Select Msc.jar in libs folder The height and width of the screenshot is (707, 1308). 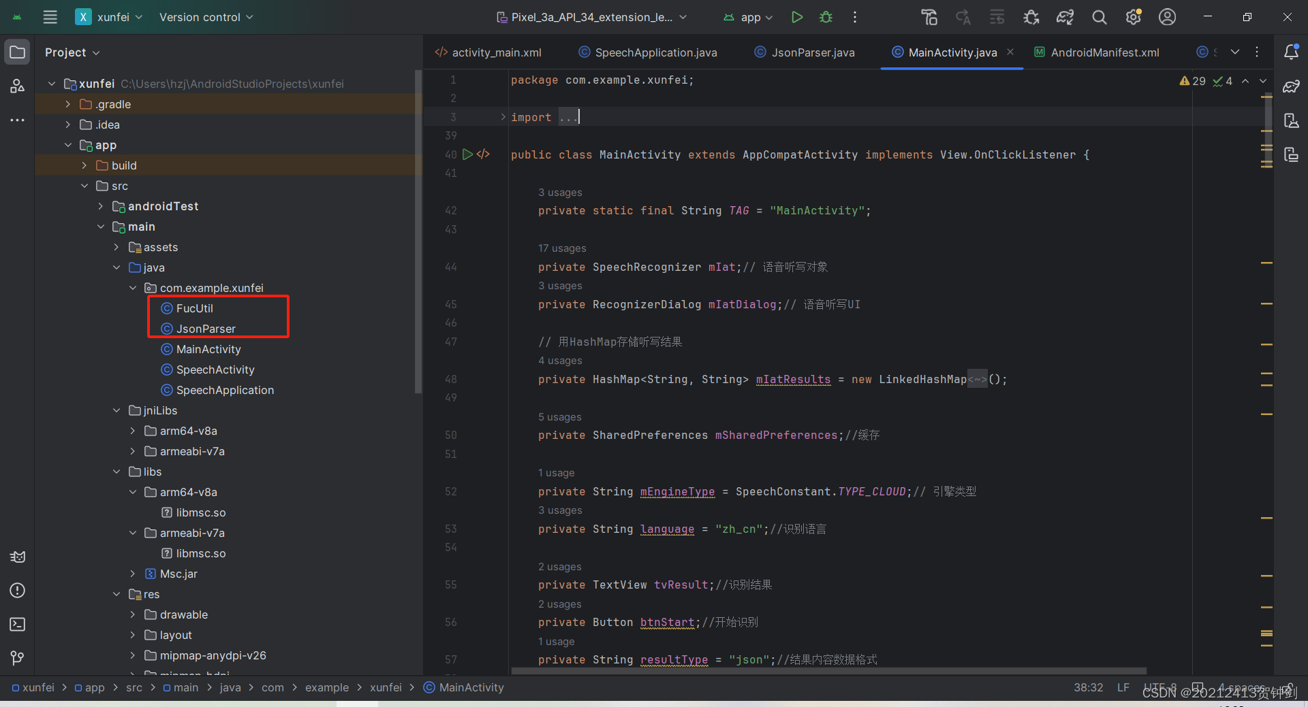171,574
